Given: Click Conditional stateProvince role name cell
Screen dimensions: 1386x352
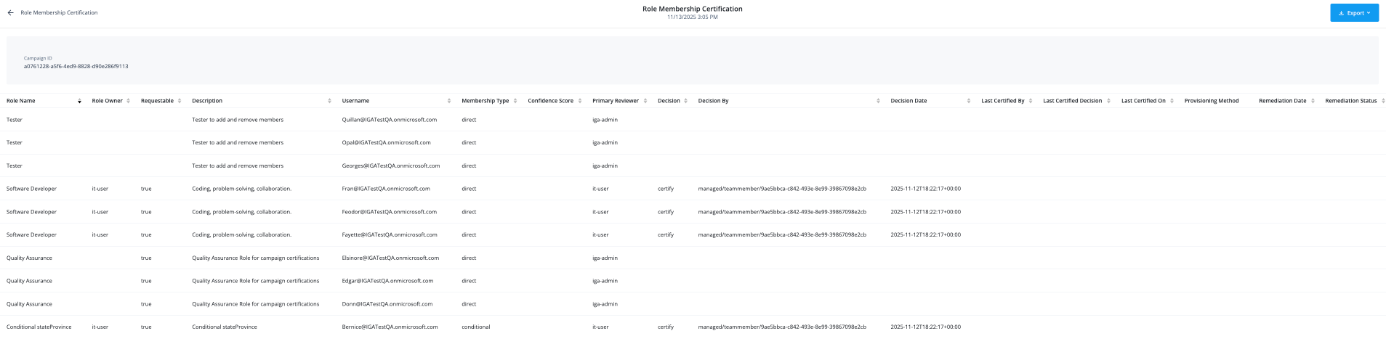Looking at the screenshot, I should click(x=39, y=327).
